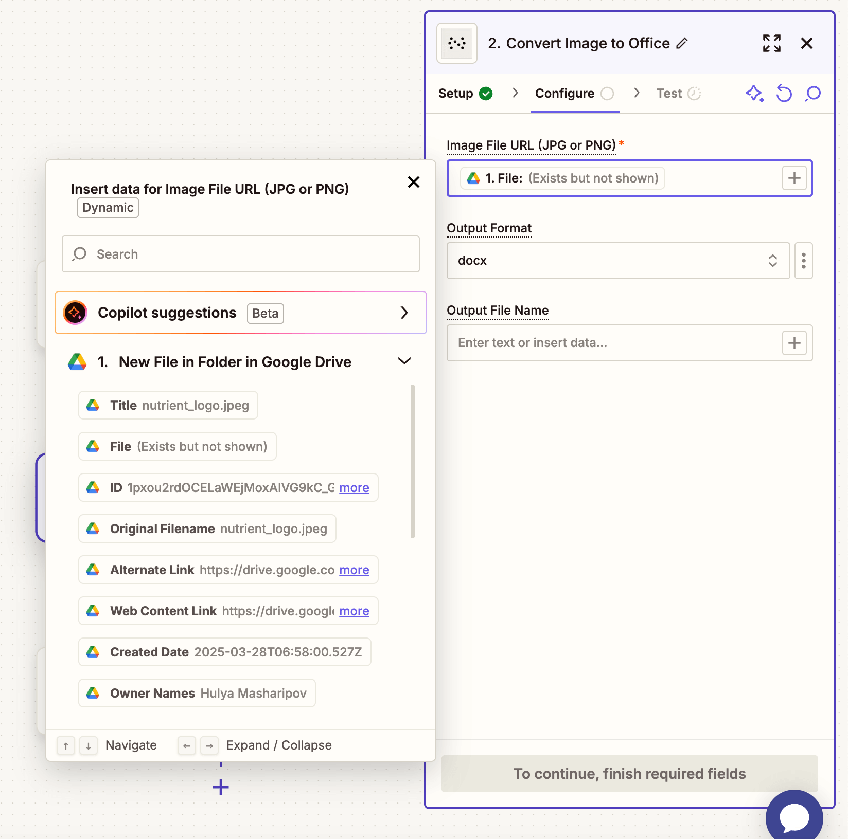Click the plus icon in Image File URL field
The image size is (848, 839).
[794, 178]
